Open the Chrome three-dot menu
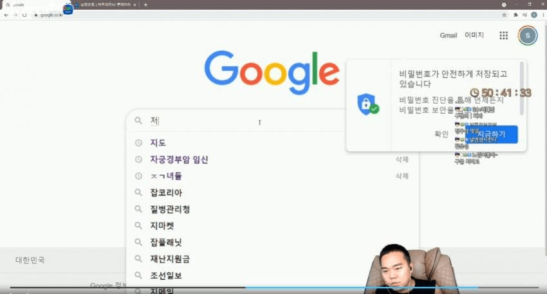547x294 pixels. click(543, 15)
